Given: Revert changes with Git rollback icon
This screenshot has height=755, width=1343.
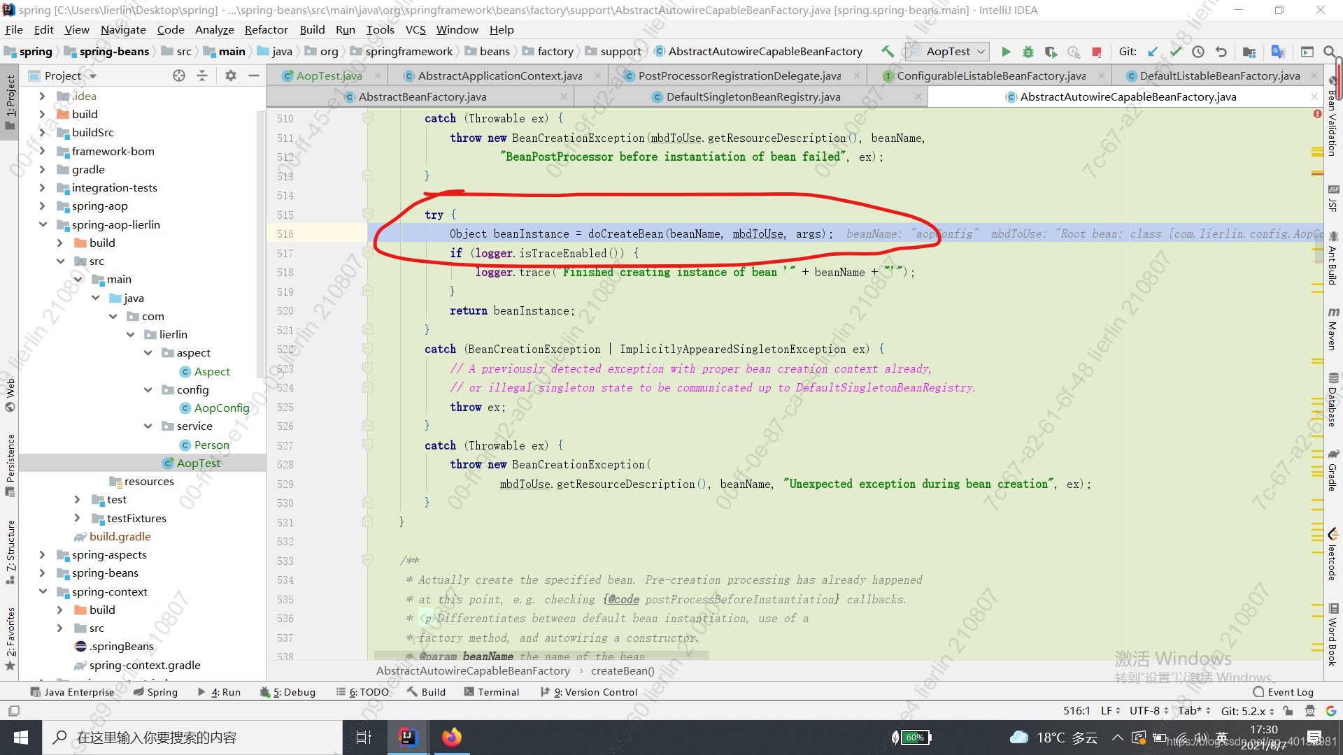Looking at the screenshot, I should pyautogui.click(x=1221, y=52).
